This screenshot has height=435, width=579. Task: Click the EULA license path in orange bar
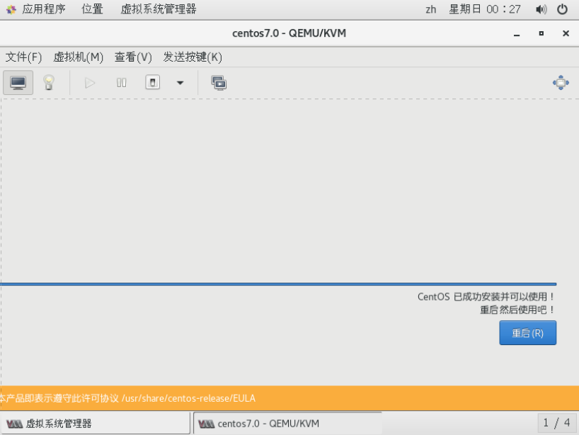pos(188,398)
